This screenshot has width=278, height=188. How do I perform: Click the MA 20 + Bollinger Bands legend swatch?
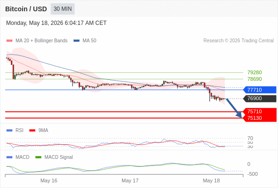pyautogui.click(x=9, y=41)
